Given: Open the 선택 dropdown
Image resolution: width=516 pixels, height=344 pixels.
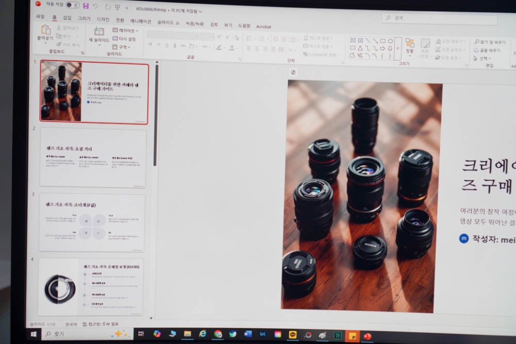Looking at the screenshot, I should click(482, 59).
